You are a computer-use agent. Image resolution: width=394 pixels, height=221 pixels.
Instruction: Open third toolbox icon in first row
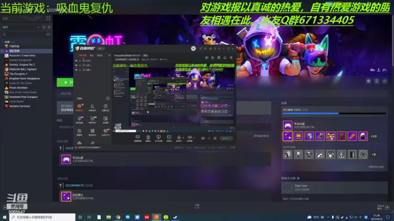pos(105,107)
